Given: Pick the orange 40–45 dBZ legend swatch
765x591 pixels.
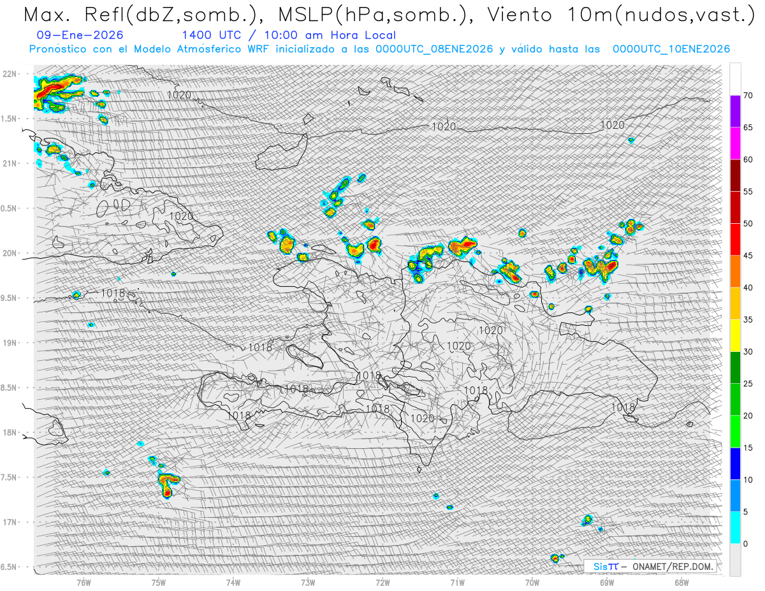Looking at the screenshot, I should click(735, 272).
